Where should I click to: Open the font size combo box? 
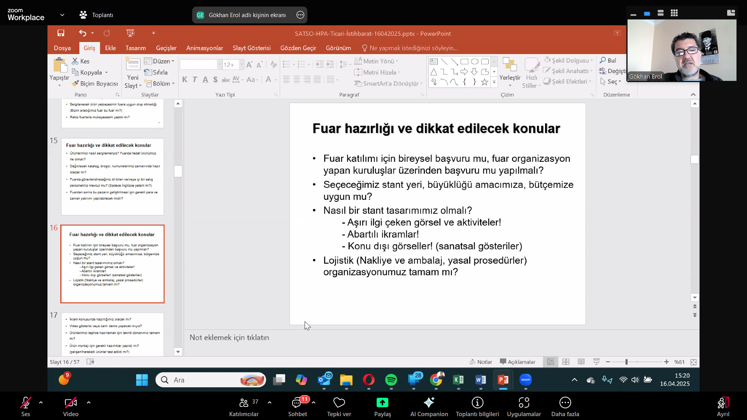coord(233,65)
